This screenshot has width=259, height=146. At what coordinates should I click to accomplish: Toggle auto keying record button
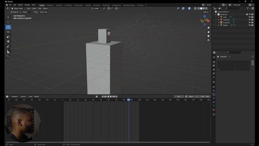(97, 97)
